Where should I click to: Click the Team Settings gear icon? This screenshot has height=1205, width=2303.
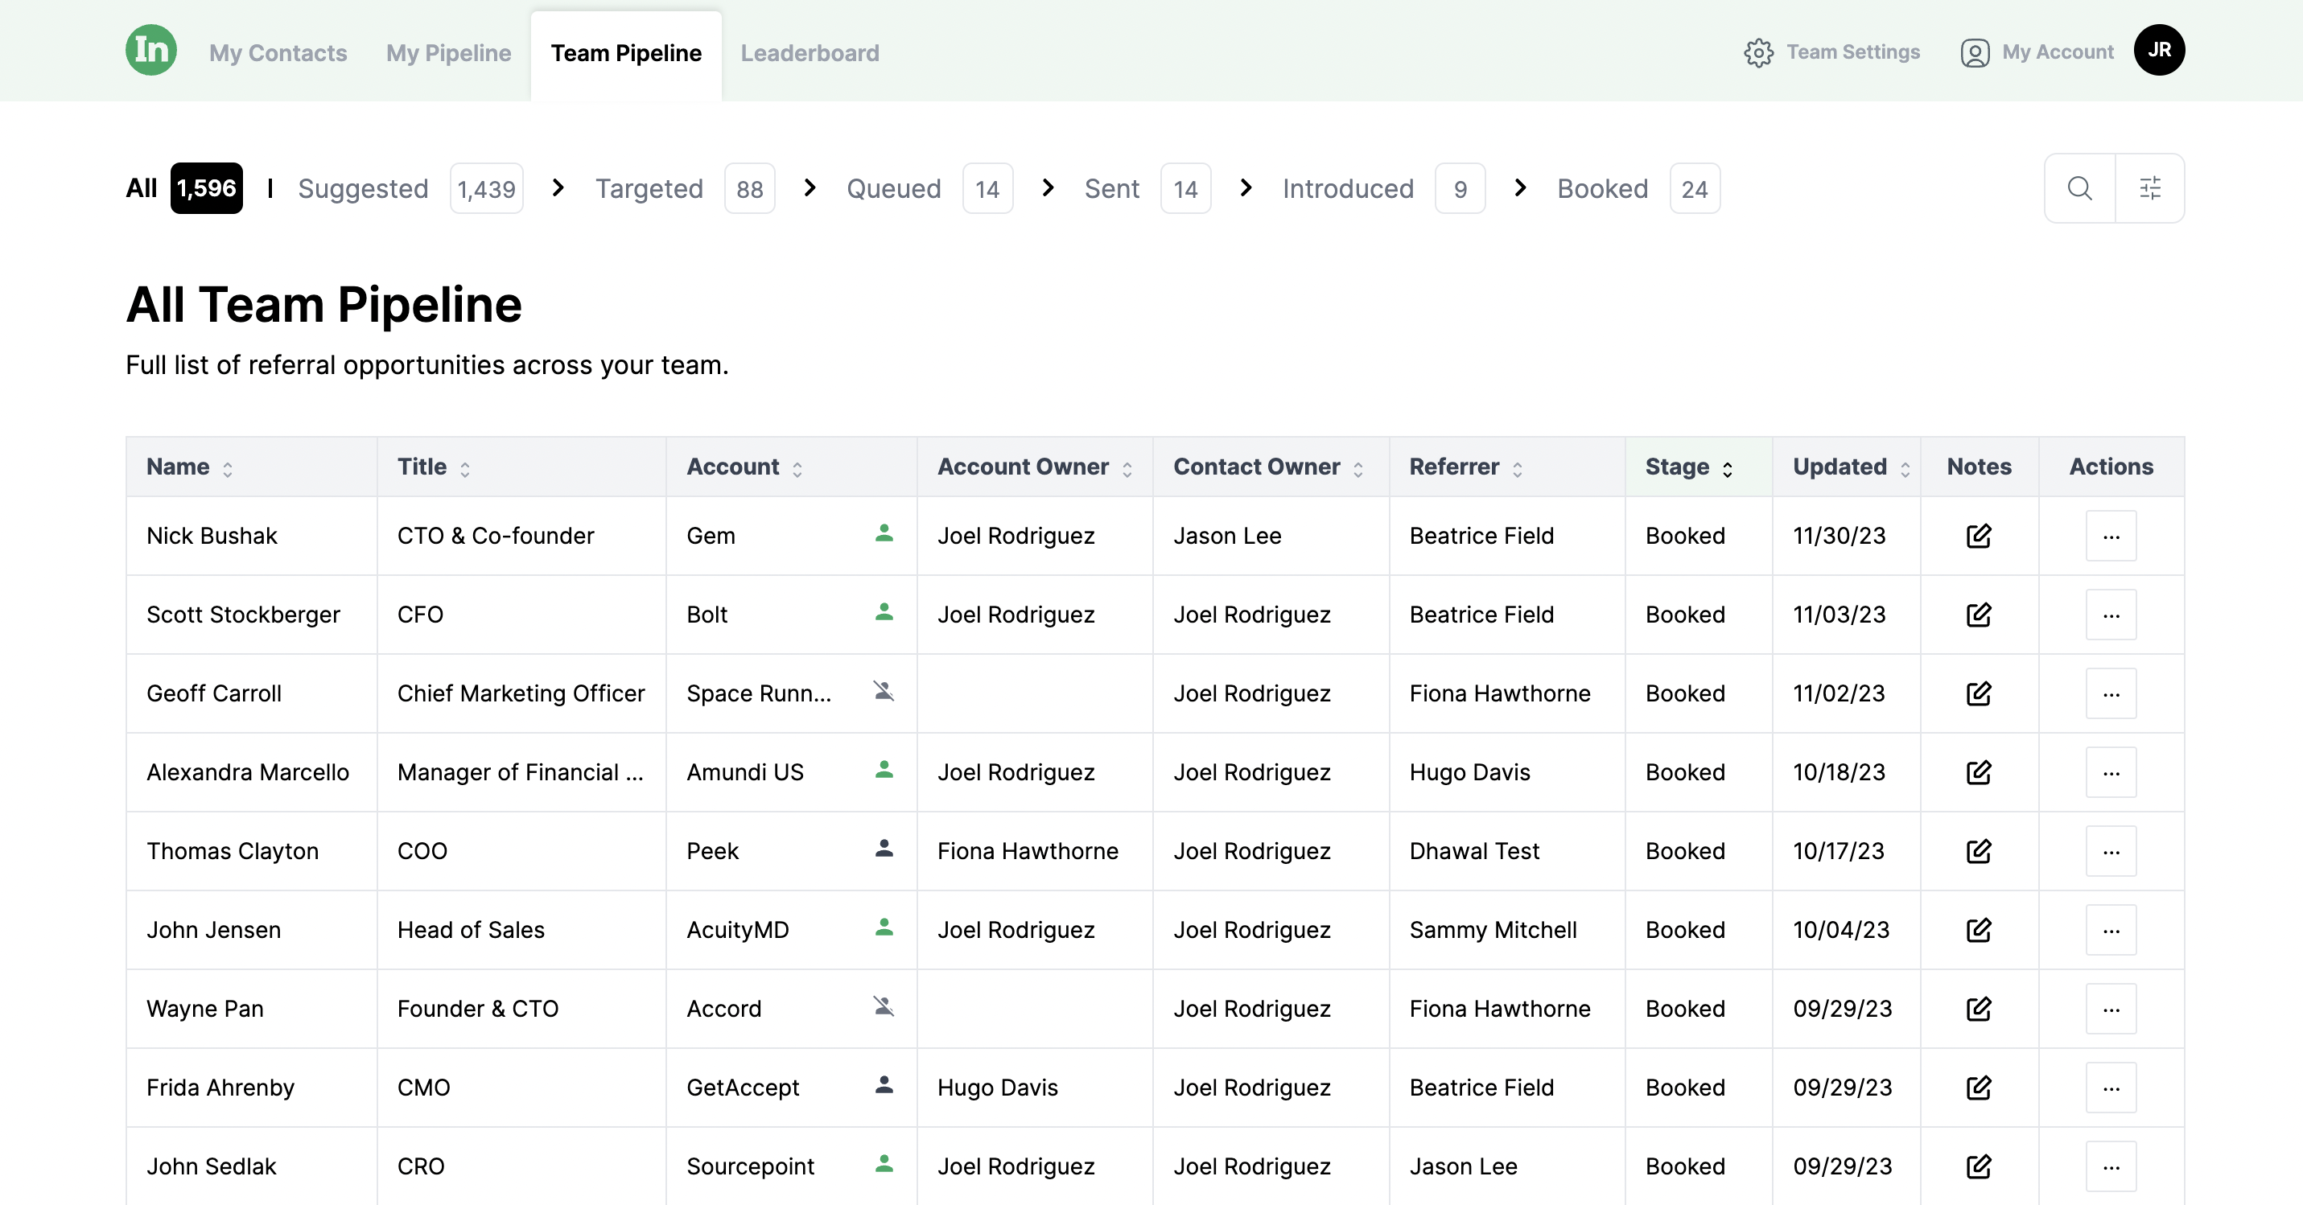click(1757, 53)
